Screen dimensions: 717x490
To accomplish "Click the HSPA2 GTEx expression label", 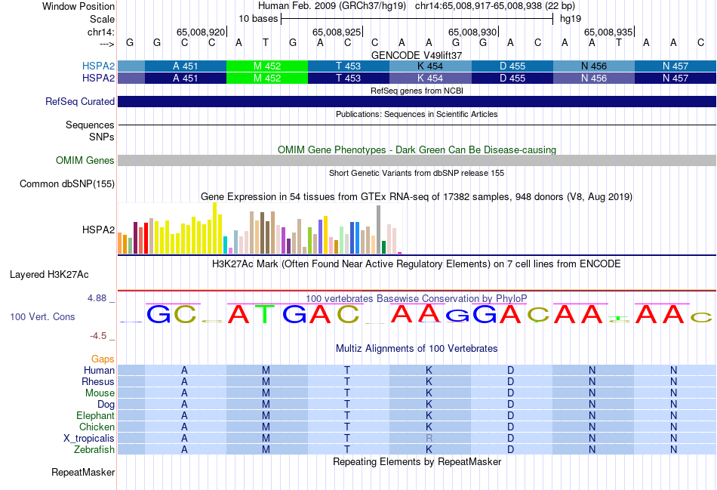I will 98,230.
